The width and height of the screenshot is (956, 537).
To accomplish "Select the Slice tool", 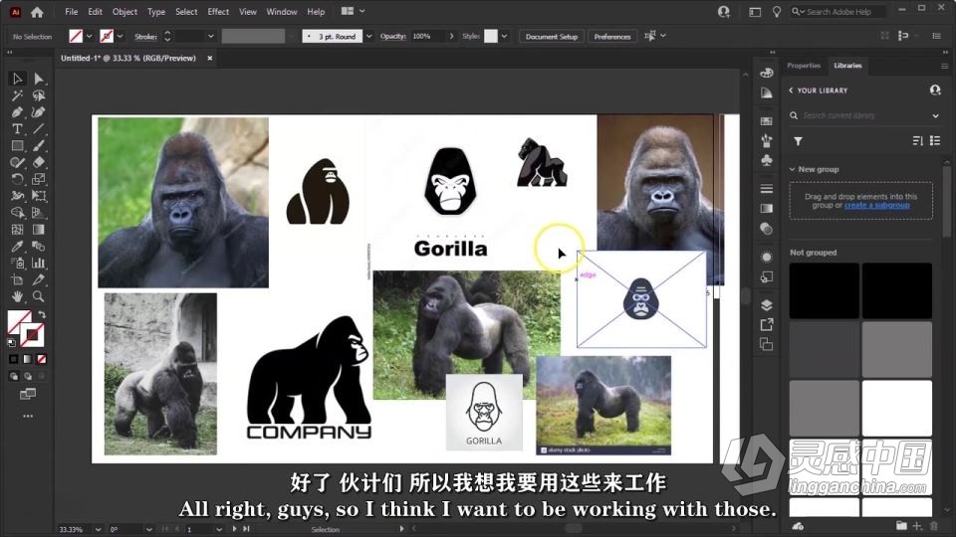I will tap(39, 279).
